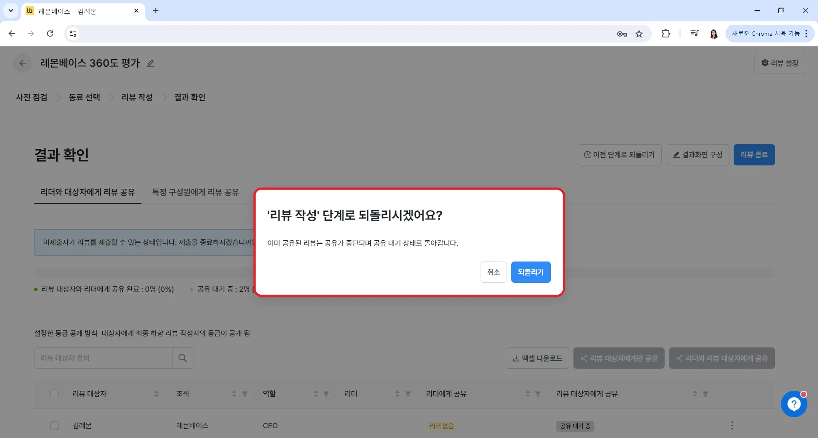Viewport: 818px width, 438px height.
Task: Click the 레몬베이스 organization cell
Action: [x=192, y=426]
